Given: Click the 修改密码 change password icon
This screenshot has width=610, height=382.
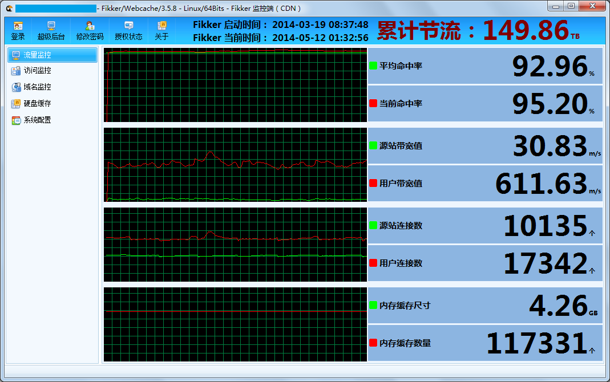Looking at the screenshot, I should (90, 30).
